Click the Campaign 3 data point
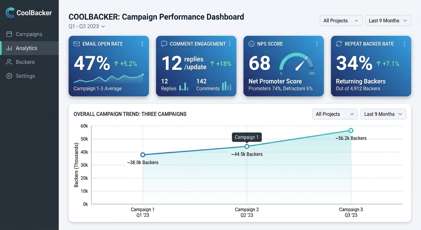 tap(351, 130)
